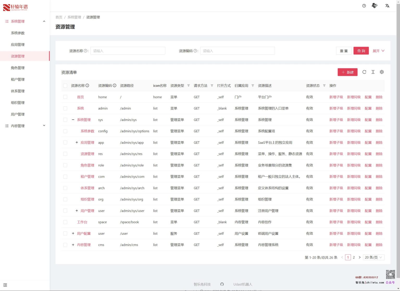Click help icon next to 资源编码 search label
The height and width of the screenshot is (291, 400).
tap(195, 51)
